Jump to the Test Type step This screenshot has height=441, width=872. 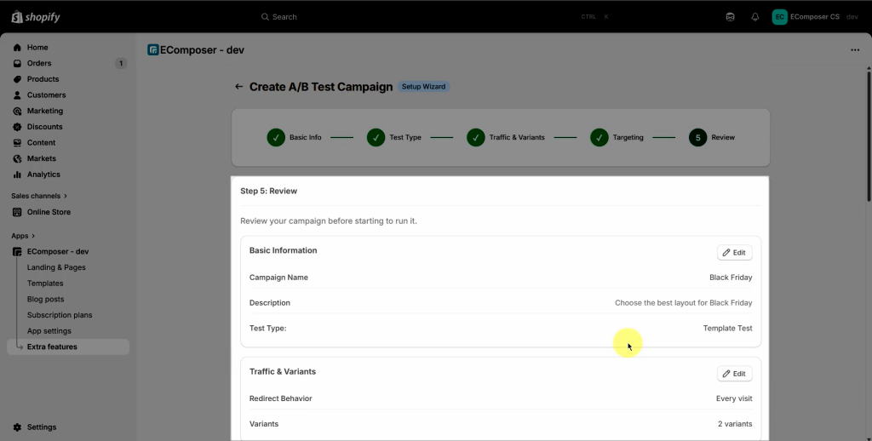(376, 137)
